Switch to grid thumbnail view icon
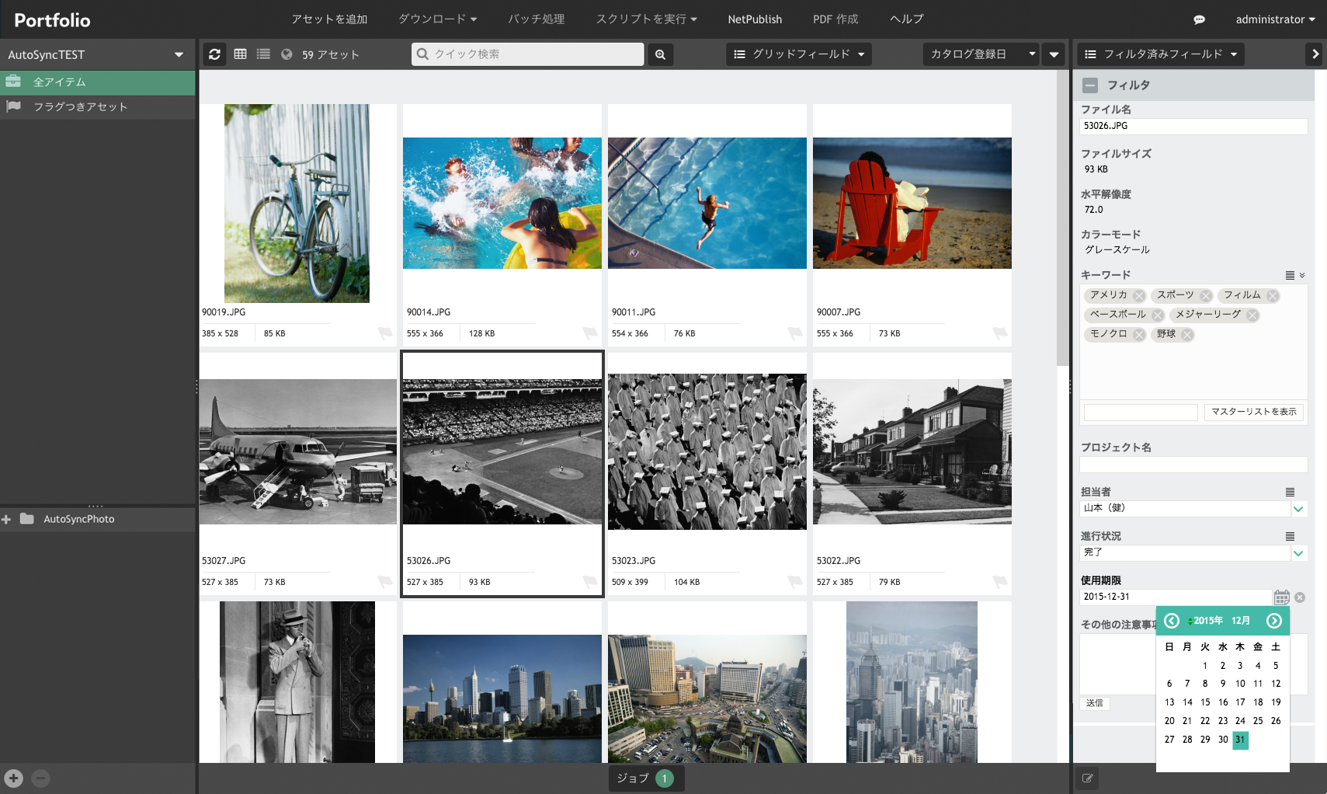This screenshot has height=794, width=1327. [x=240, y=54]
